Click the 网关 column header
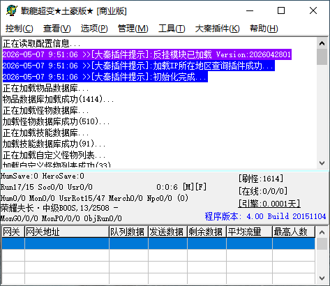This screenshot has height=286, width=330. [13, 232]
